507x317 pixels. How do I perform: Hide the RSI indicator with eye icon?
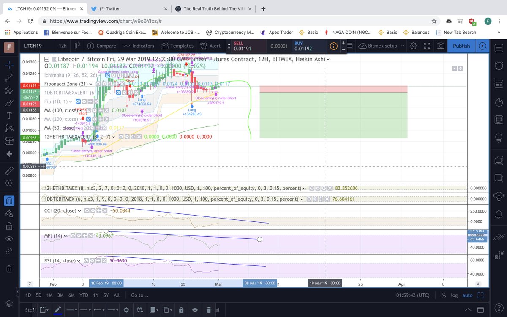pos(86,261)
